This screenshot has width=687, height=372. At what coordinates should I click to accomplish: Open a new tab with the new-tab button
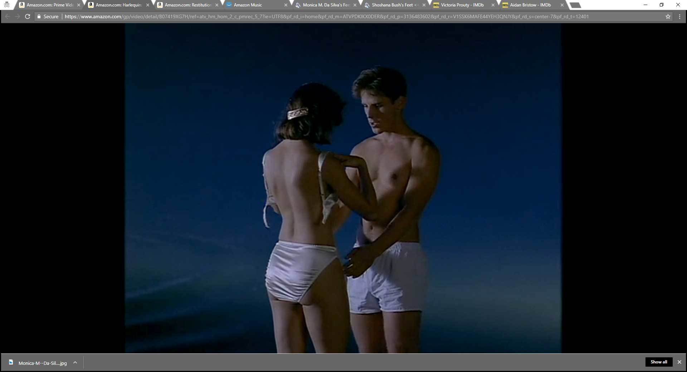[575, 5]
